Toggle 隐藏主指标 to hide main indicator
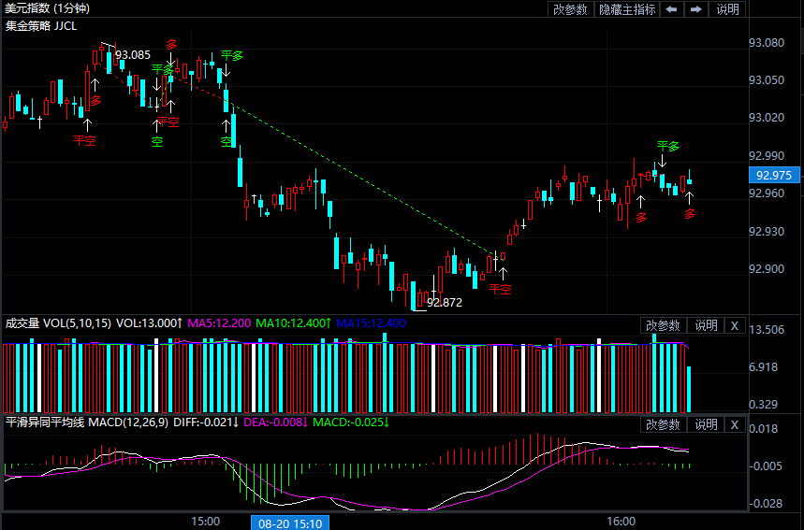The width and height of the screenshot is (804, 530). (627, 9)
